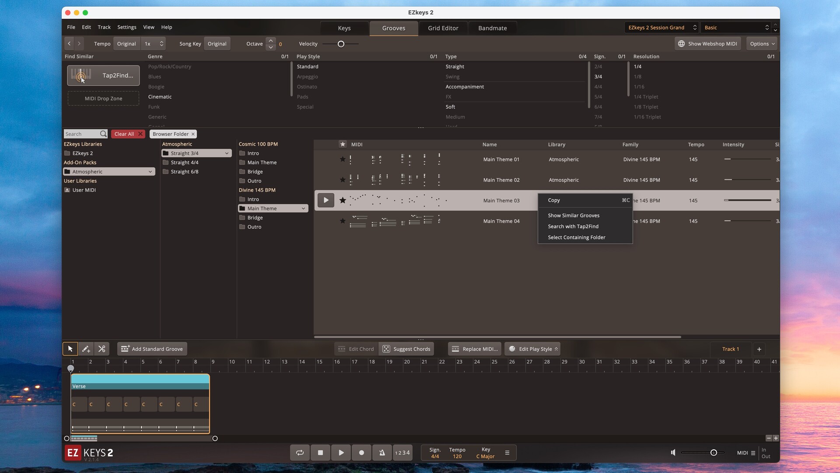
Task: Select the arrow pointer tool
Action: (70, 349)
